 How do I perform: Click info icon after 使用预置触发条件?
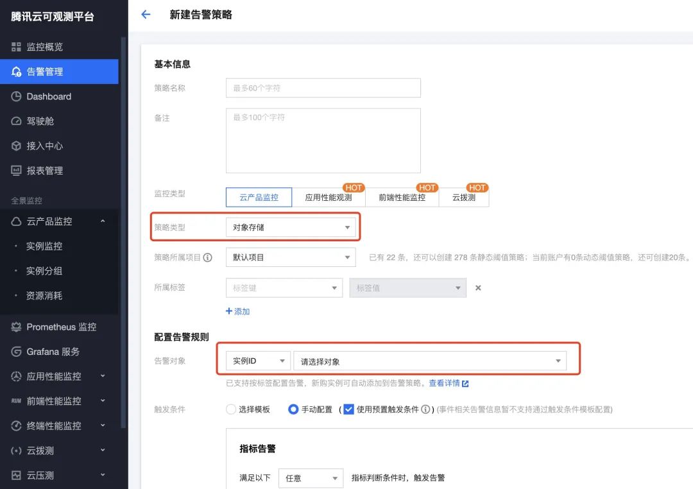click(425, 409)
